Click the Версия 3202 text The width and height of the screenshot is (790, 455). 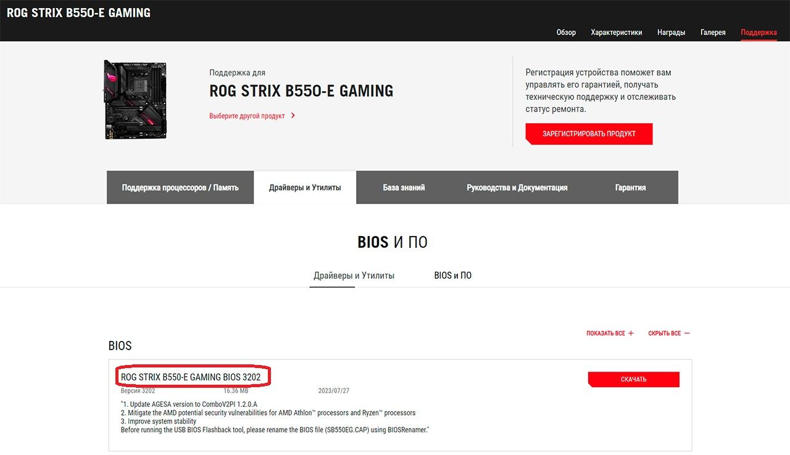point(138,391)
